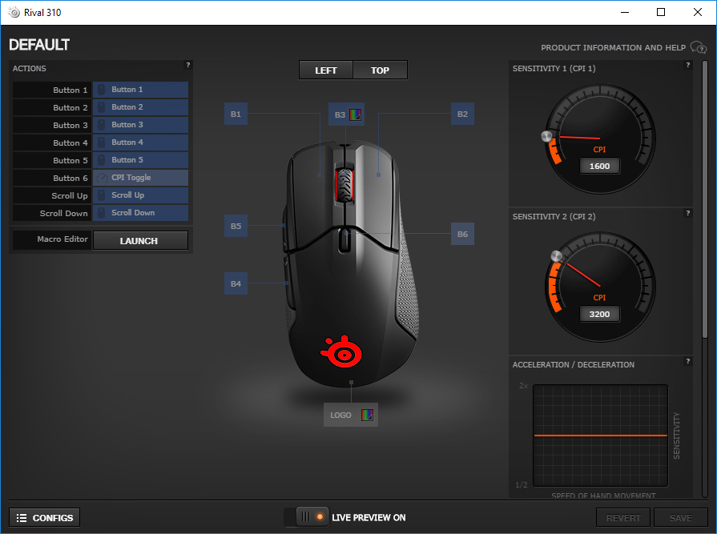Open the LOGO illumination color swatch
This screenshot has width=717, height=534.
(x=367, y=415)
